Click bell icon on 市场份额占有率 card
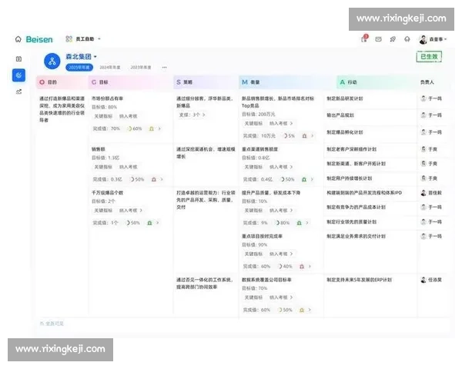 (152, 128)
